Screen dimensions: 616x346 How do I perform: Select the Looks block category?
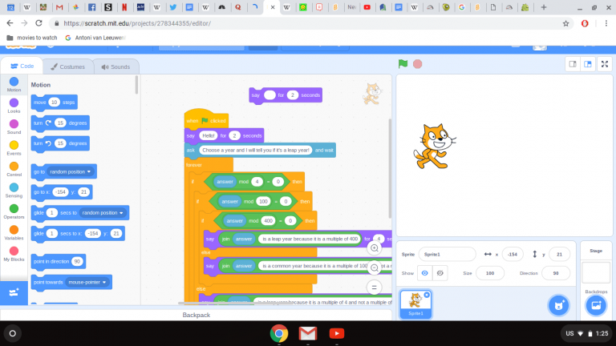pos(14,106)
